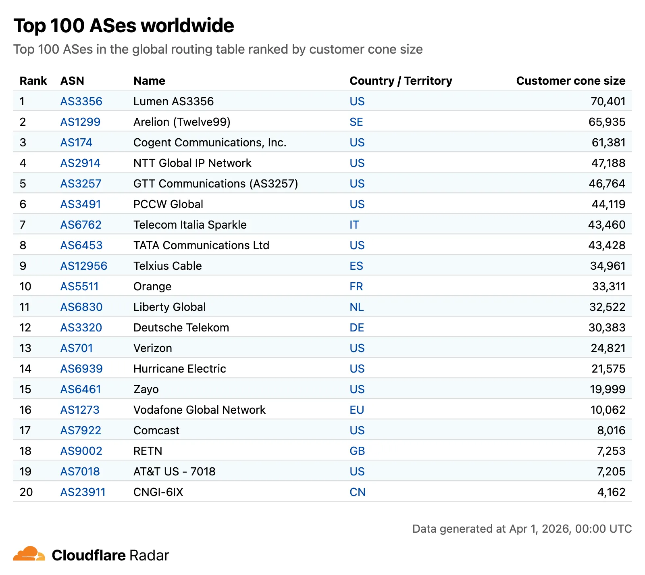Open the AS3356 link for Lumen

pyautogui.click(x=81, y=101)
